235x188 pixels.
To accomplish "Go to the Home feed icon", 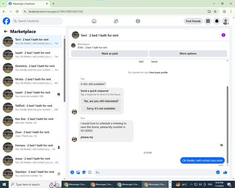I will pyautogui.click(x=94, y=21).
